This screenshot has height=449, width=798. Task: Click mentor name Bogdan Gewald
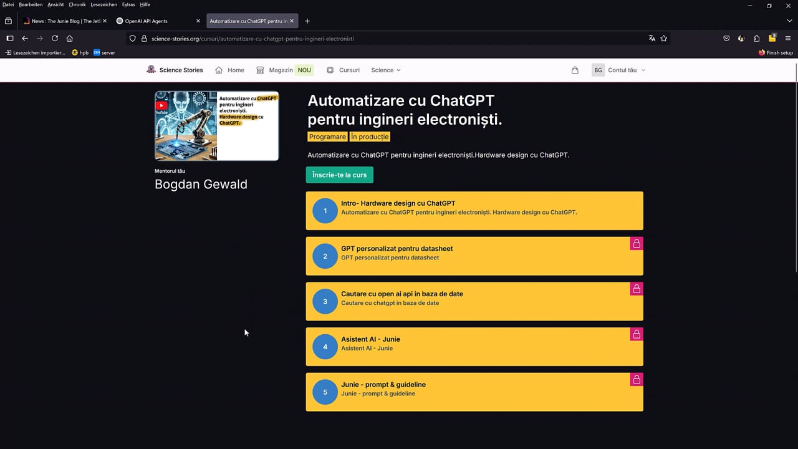pyautogui.click(x=201, y=184)
